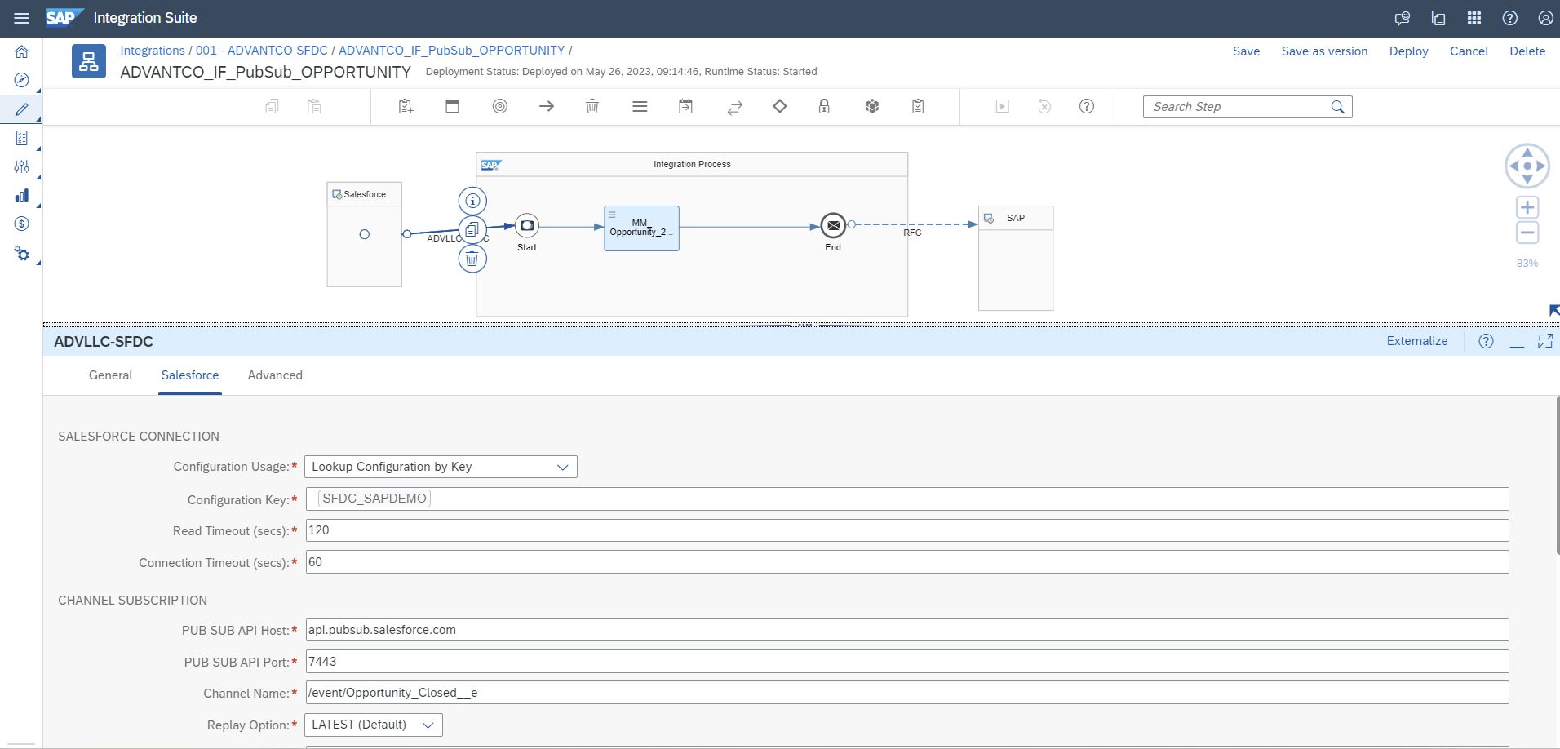Viewport: 1560px width, 749px height.
Task: Select the connector arrow tool
Action: click(547, 106)
